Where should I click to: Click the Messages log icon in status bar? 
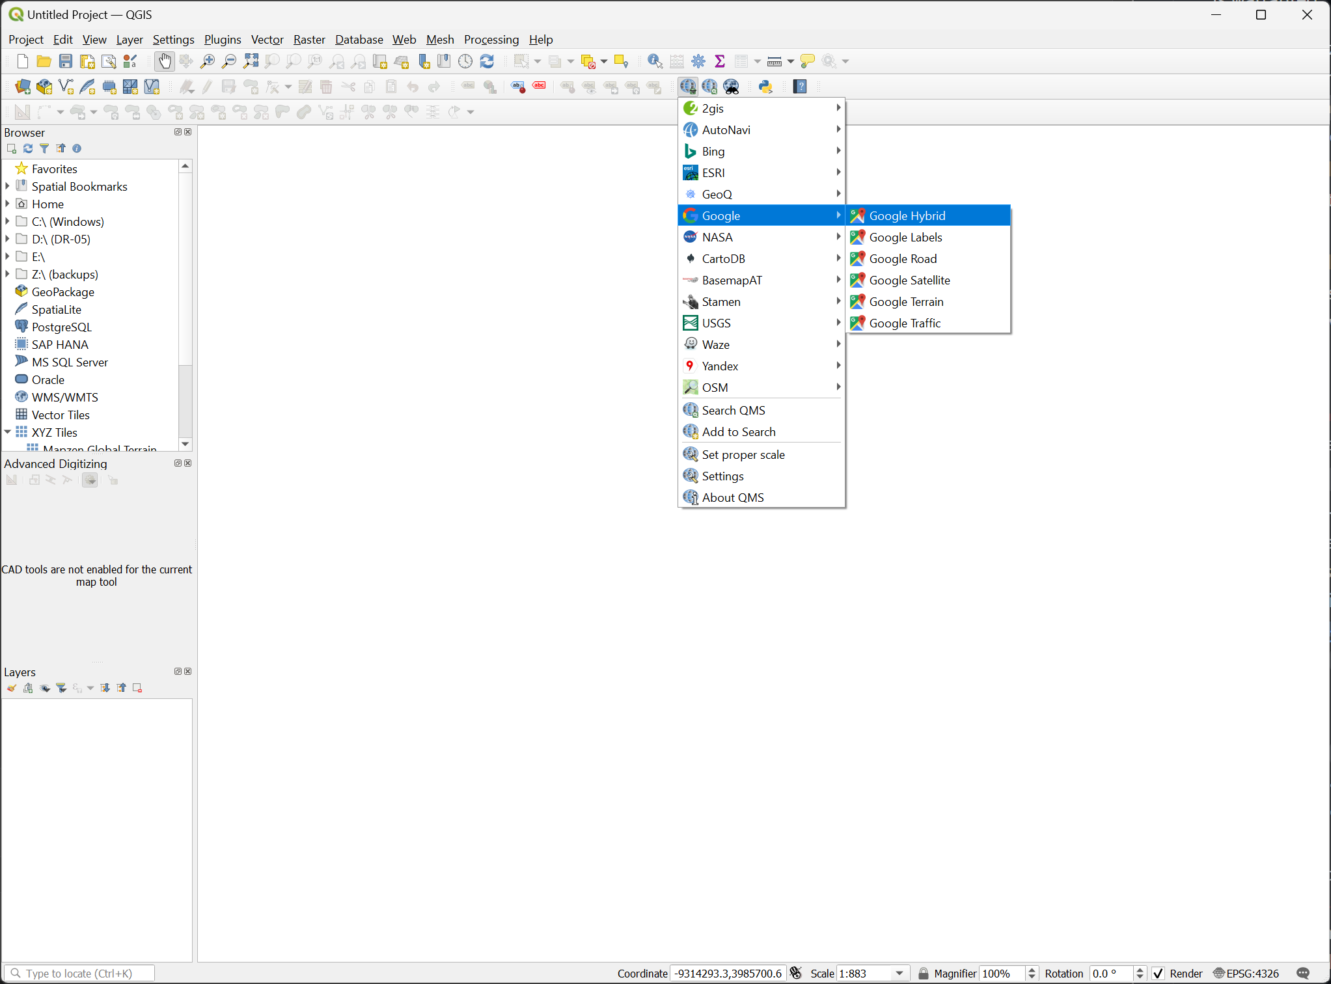(x=1303, y=974)
